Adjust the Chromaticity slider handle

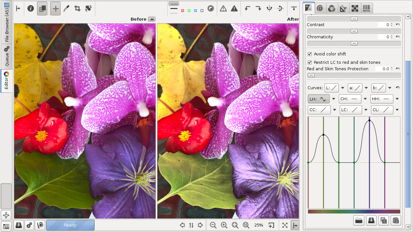click(x=354, y=43)
